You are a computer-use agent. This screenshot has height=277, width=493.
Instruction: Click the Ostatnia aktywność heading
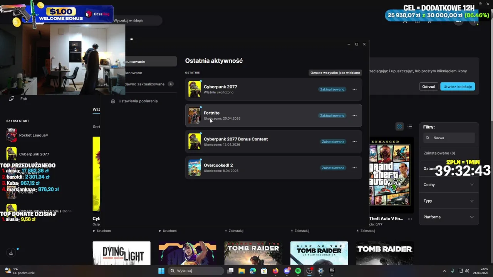coord(214,61)
